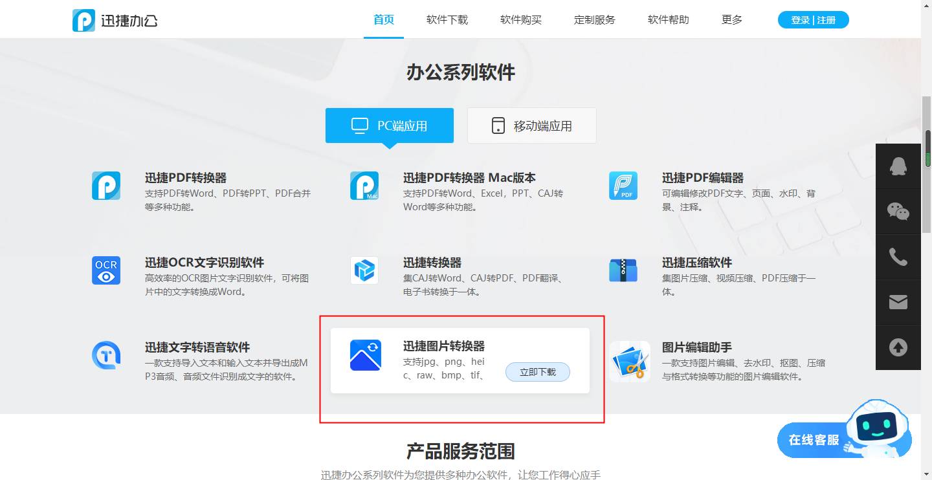Open the 迅捷PDF编辑器 title link
The image size is (932, 480).
[x=703, y=178]
